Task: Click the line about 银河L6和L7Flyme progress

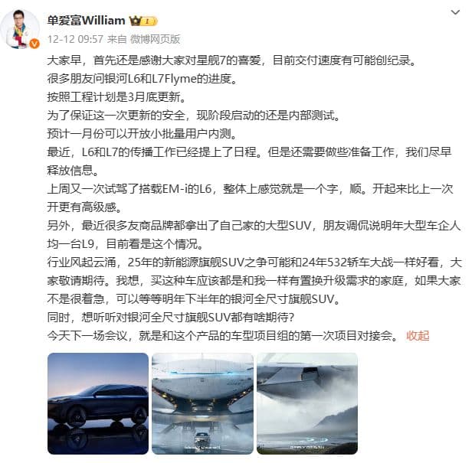Action: (142, 79)
